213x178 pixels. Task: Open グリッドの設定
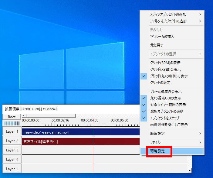click(172, 83)
